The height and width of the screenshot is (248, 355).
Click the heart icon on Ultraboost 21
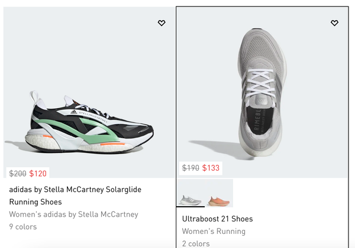334,23
